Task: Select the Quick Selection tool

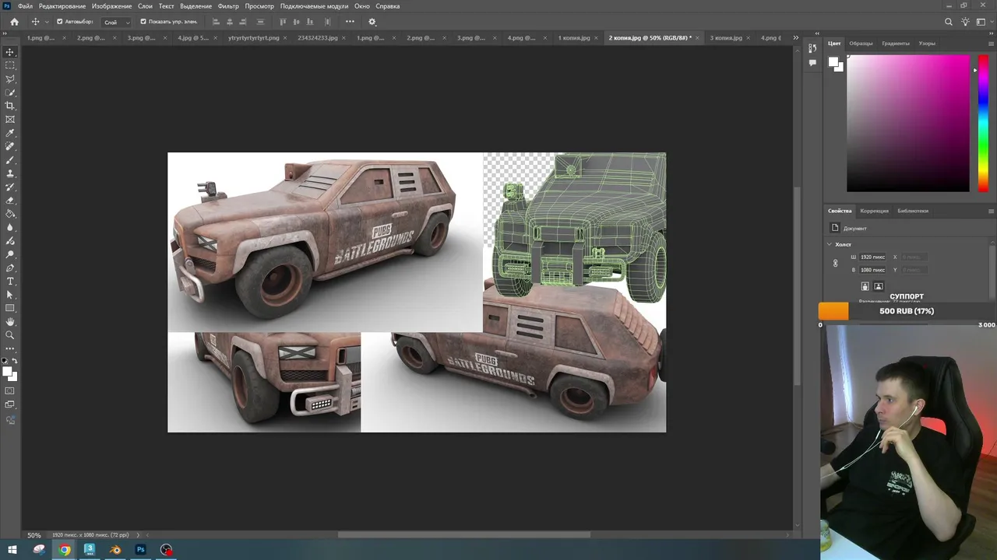Action: 10,93
